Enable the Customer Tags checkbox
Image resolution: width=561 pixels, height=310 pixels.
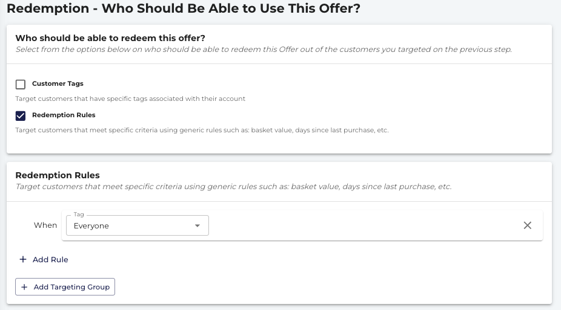pos(21,84)
